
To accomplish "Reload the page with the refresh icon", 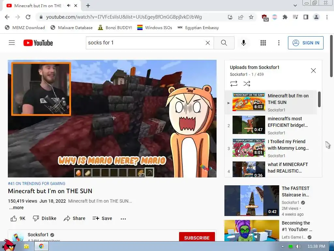I will pos(28,17).
